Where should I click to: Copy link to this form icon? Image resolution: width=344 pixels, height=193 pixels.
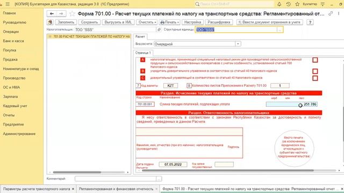coord(331,13)
